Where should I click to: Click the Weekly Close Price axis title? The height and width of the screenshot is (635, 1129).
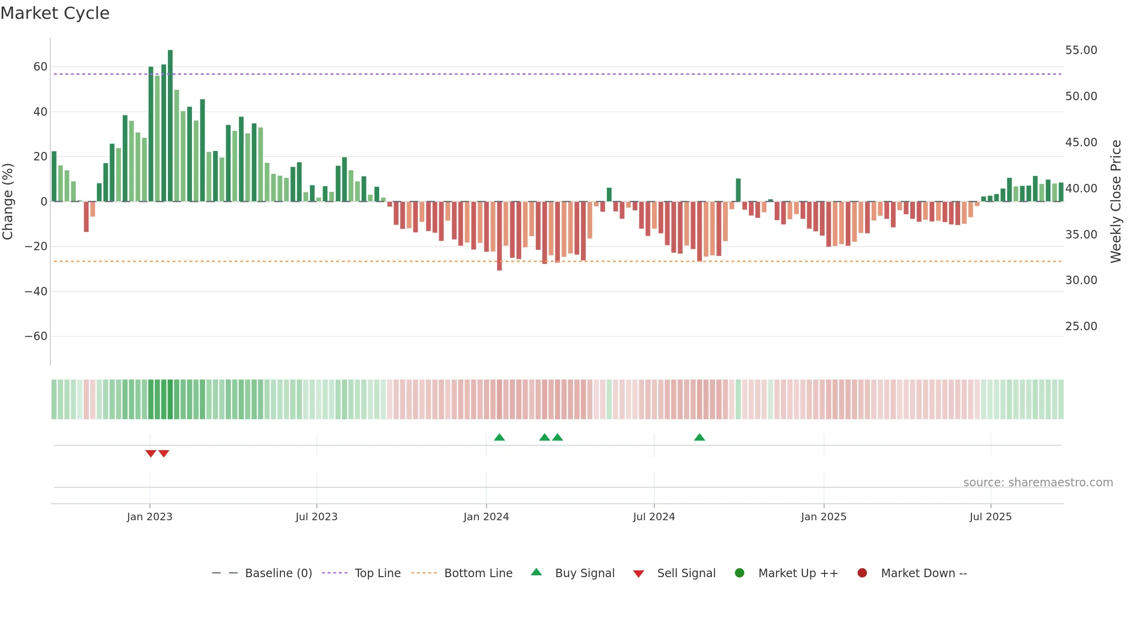[1116, 201]
